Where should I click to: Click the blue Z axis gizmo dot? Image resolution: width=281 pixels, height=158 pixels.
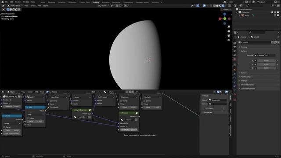[x=224, y=14]
